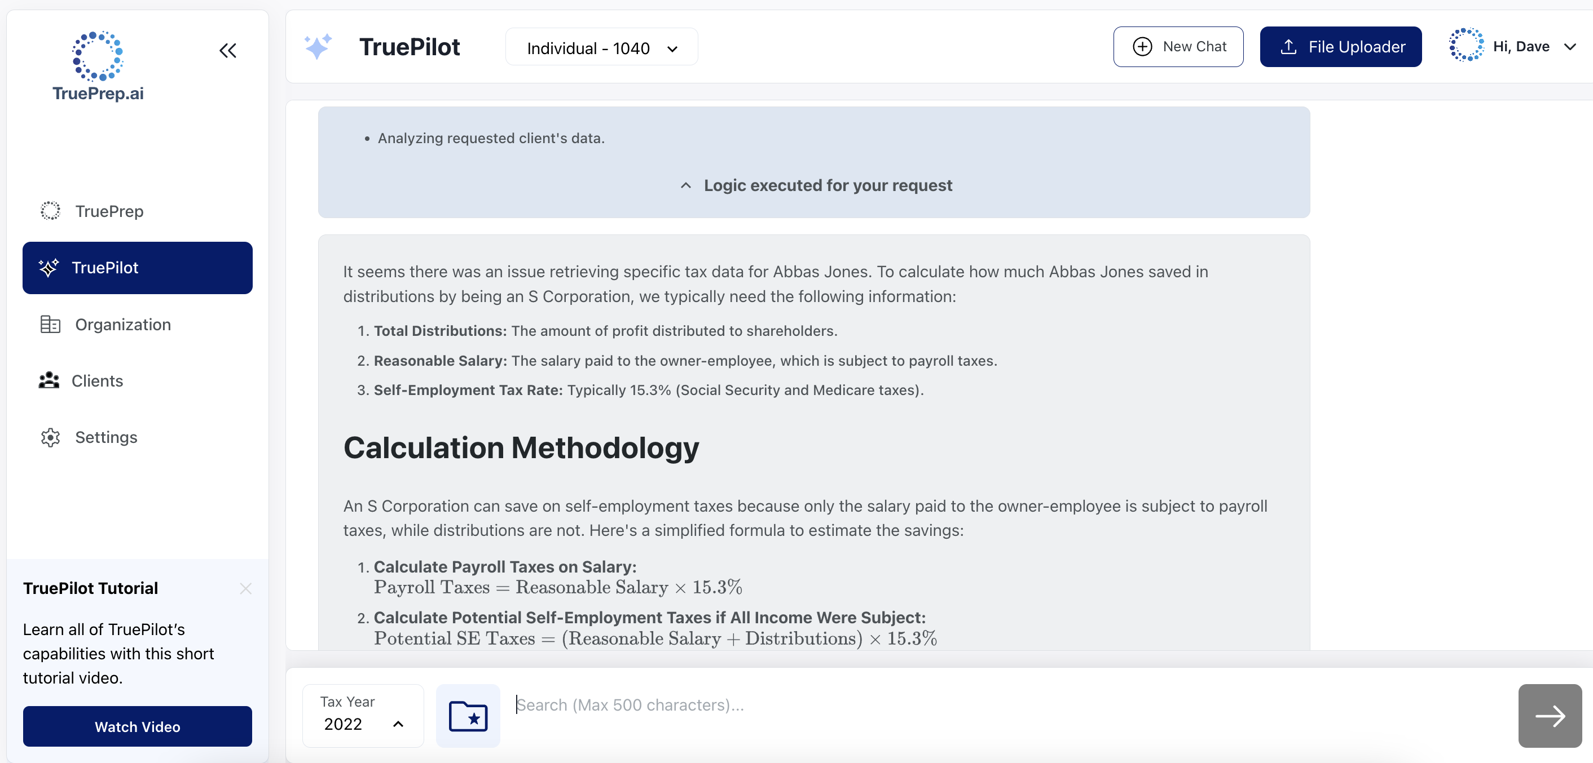Focus the Search (Max 500 characters) field

click(1009, 705)
